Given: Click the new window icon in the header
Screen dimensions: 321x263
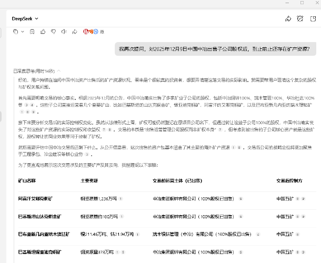Looking at the screenshot, I should [x=313, y=19].
